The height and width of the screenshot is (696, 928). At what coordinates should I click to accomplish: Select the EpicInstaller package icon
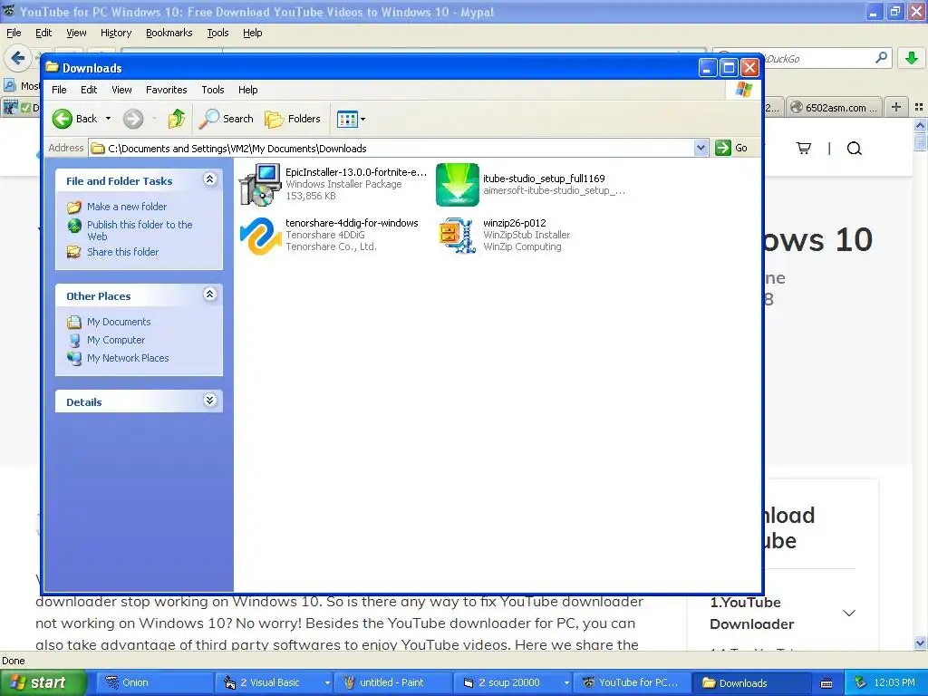point(260,185)
